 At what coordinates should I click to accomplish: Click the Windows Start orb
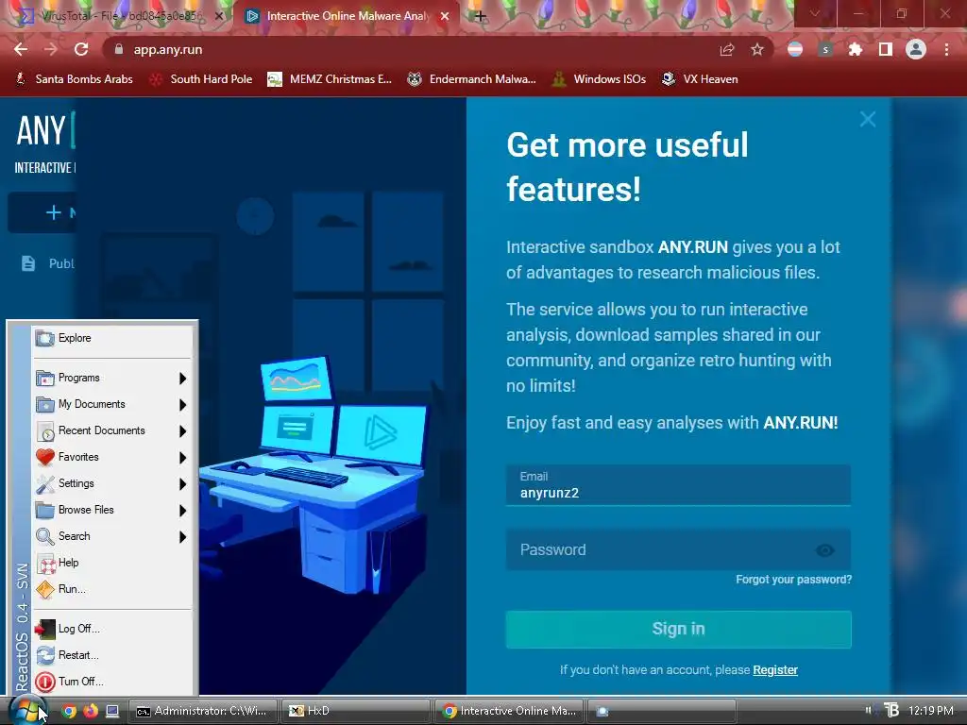(27, 712)
